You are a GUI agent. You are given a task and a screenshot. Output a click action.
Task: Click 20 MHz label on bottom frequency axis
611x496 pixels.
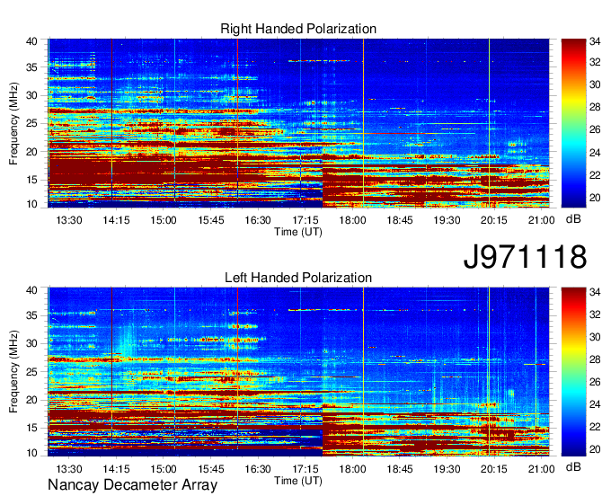32,400
